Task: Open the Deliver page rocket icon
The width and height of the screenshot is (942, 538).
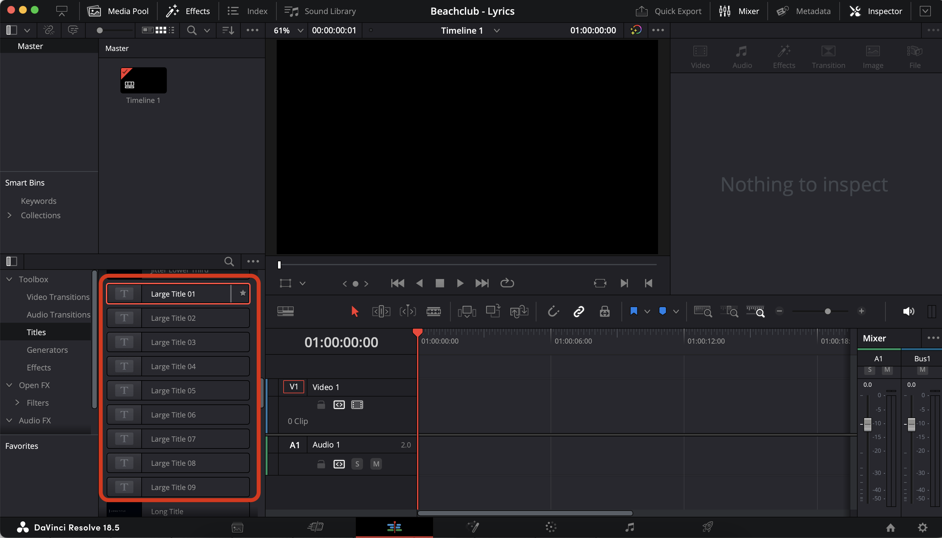Action: tap(707, 527)
